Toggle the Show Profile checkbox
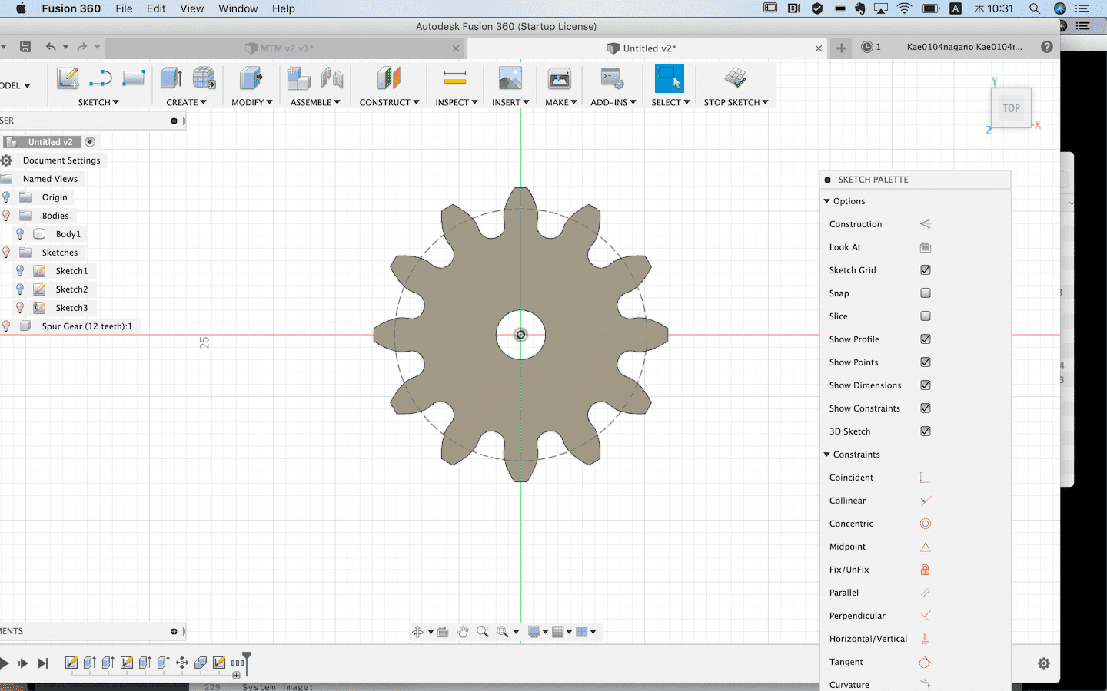1107x691 pixels. 926,339
